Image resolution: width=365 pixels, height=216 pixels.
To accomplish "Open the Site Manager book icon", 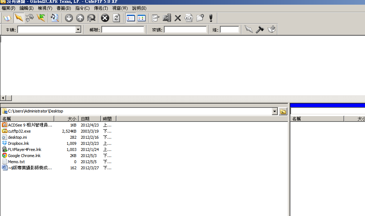I will (8, 18).
